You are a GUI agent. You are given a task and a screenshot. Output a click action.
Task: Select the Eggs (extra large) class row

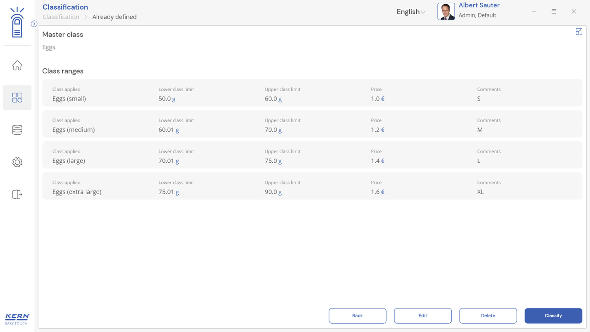coord(312,187)
